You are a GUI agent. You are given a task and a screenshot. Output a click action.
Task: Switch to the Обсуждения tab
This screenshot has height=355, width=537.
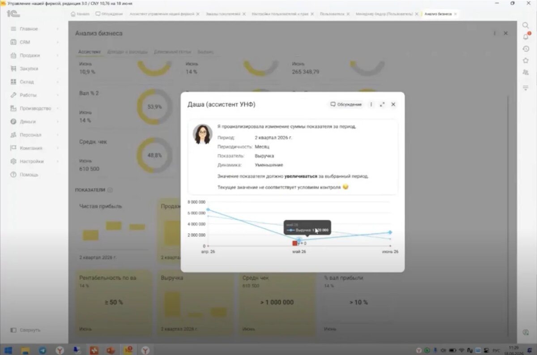110,14
